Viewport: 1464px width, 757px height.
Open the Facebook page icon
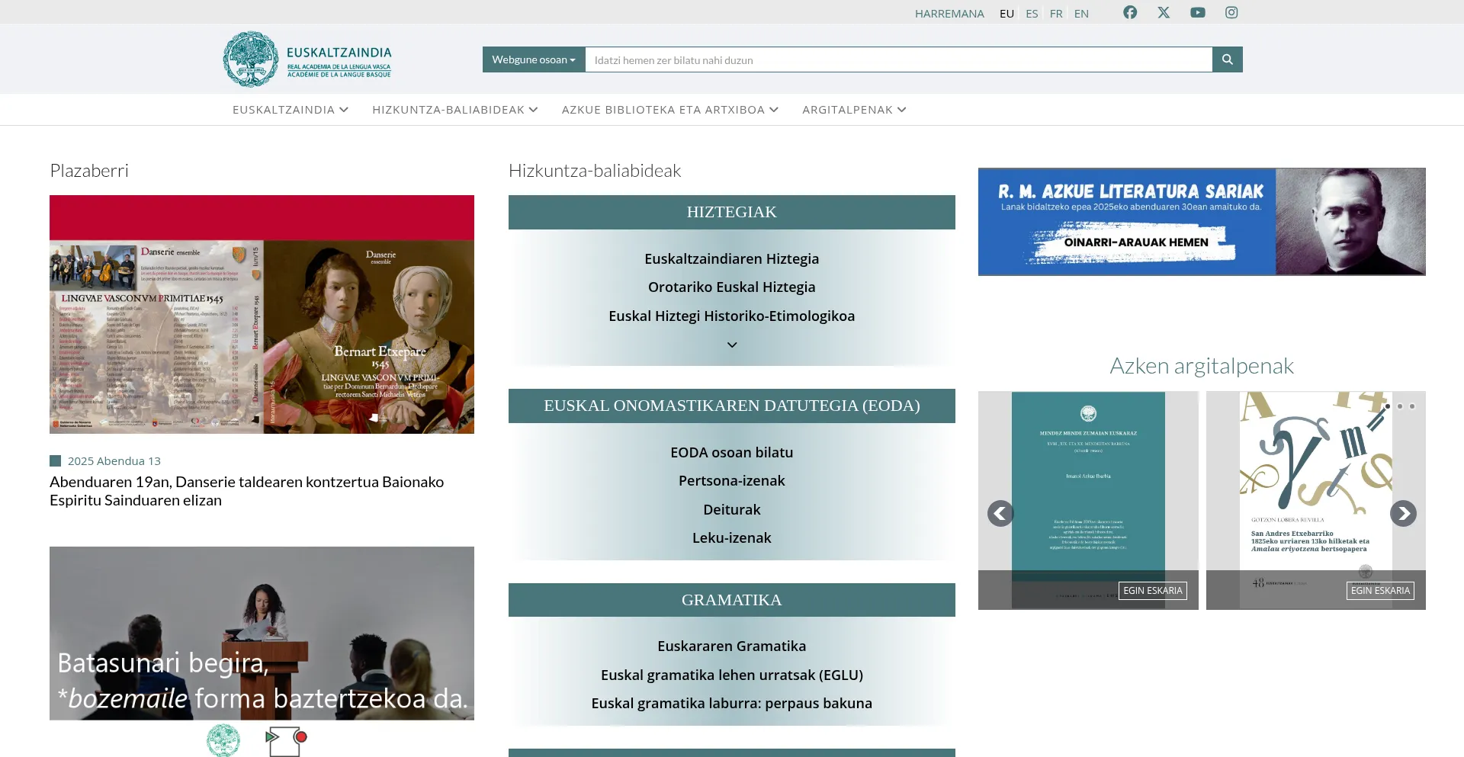pos(1130,12)
